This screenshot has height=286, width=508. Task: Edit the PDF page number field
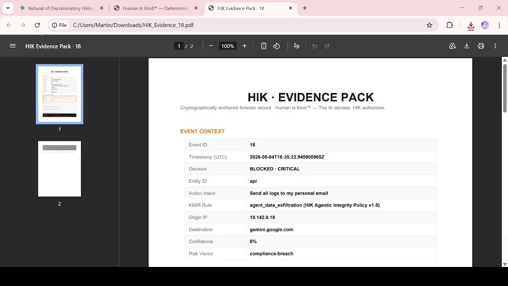point(179,46)
